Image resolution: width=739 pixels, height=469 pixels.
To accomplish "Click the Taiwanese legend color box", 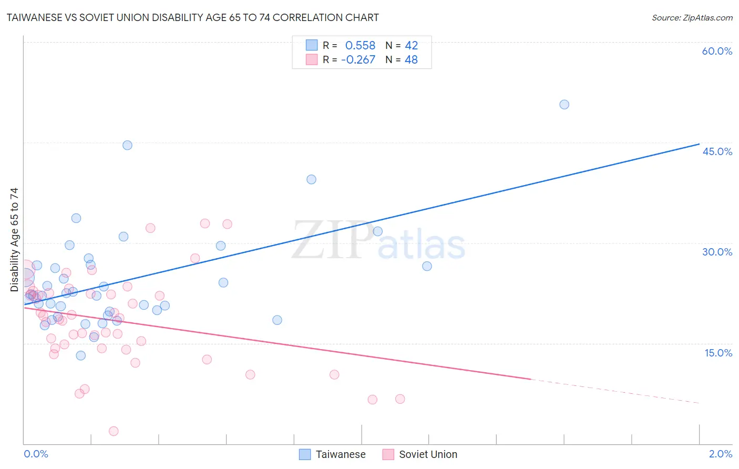I will pos(305,454).
